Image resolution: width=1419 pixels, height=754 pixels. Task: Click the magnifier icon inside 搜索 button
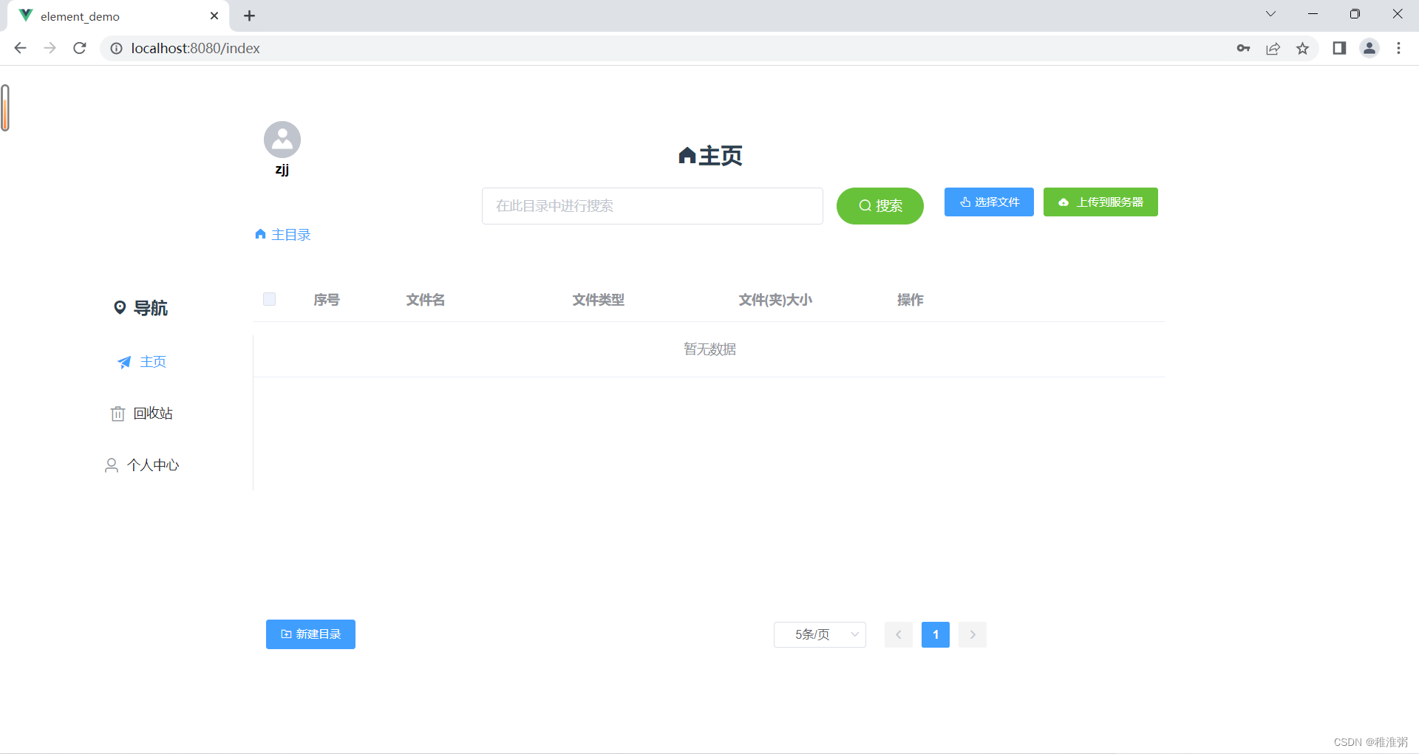point(865,206)
